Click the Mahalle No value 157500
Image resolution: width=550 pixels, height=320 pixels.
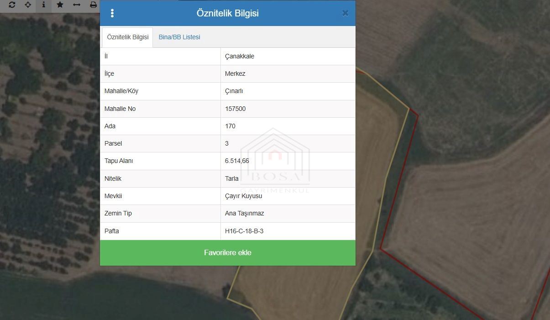(x=236, y=109)
